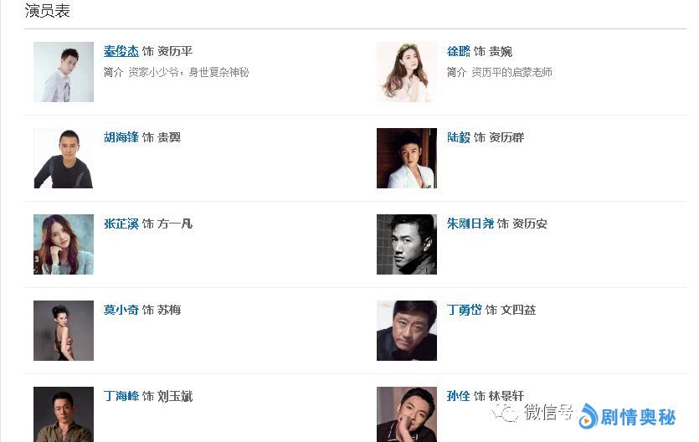Select 胡海锋's cast photo

click(64, 158)
